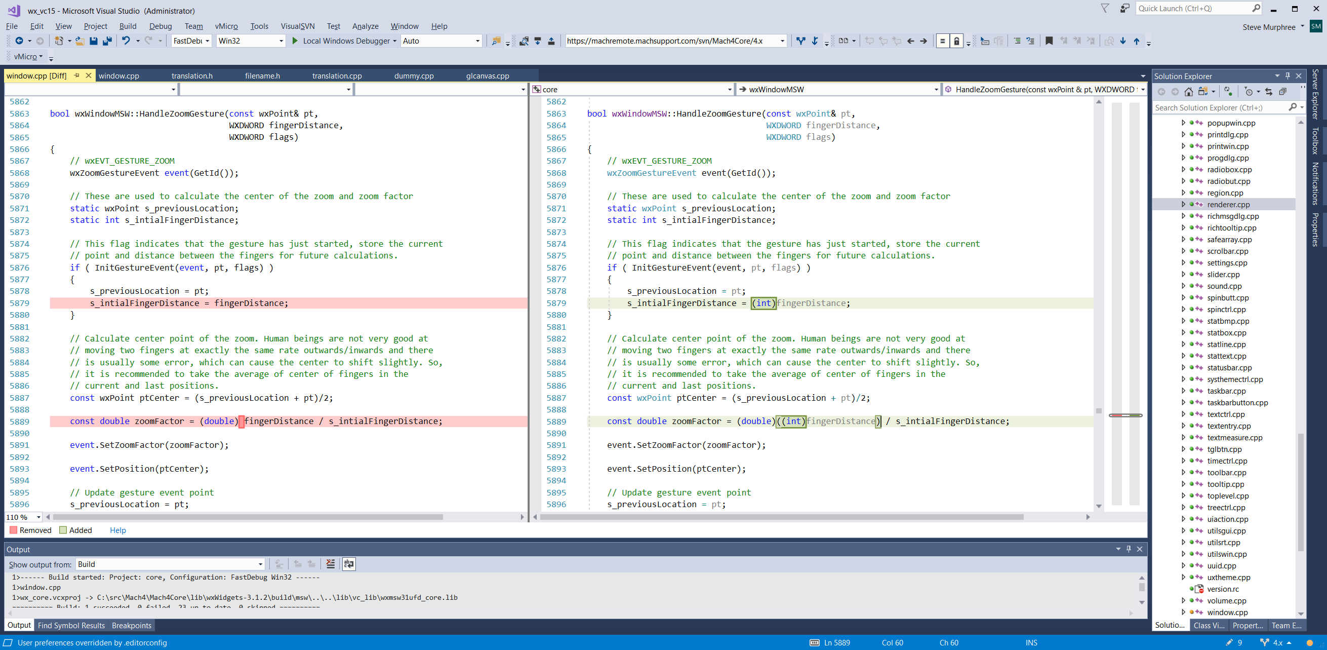Viewport: 1327px width, 650px height.
Task: Click Sync with Active Document icon
Action: tap(1269, 92)
